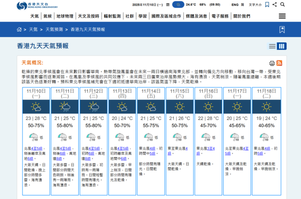The height and width of the screenshot is (199, 301).
Task: Open the 6級 wind link under 11月13日
Action: (123, 158)
